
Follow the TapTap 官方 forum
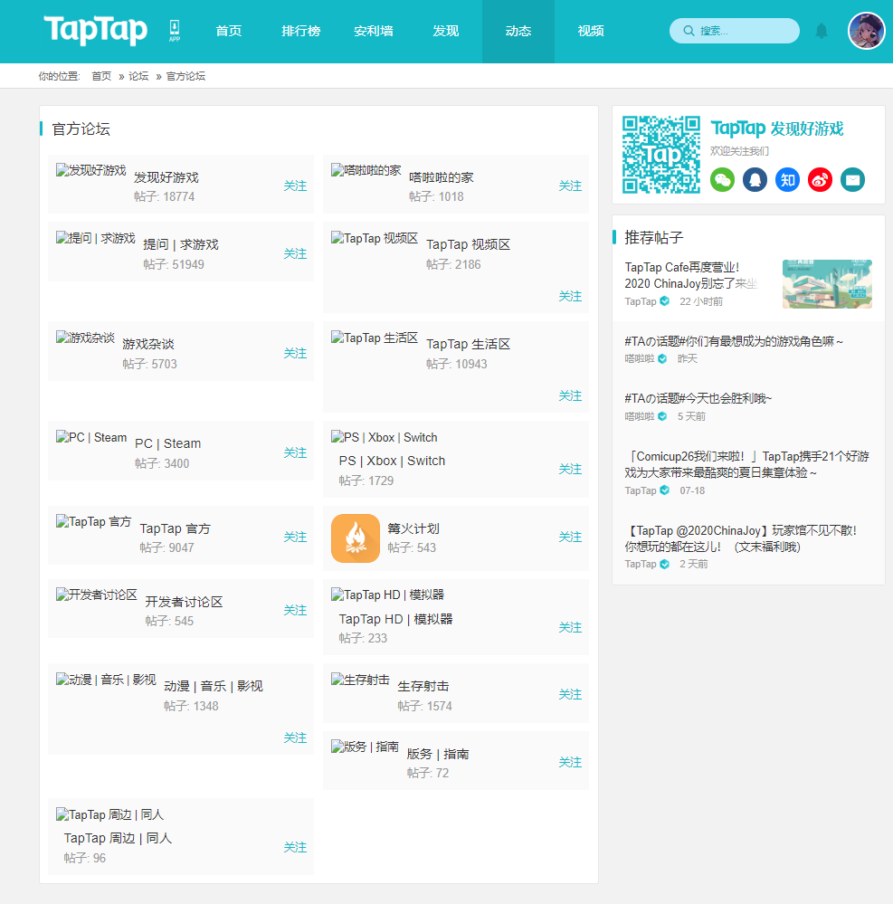(x=295, y=537)
